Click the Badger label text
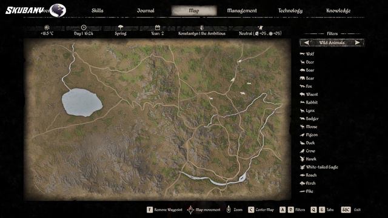 (312, 119)
